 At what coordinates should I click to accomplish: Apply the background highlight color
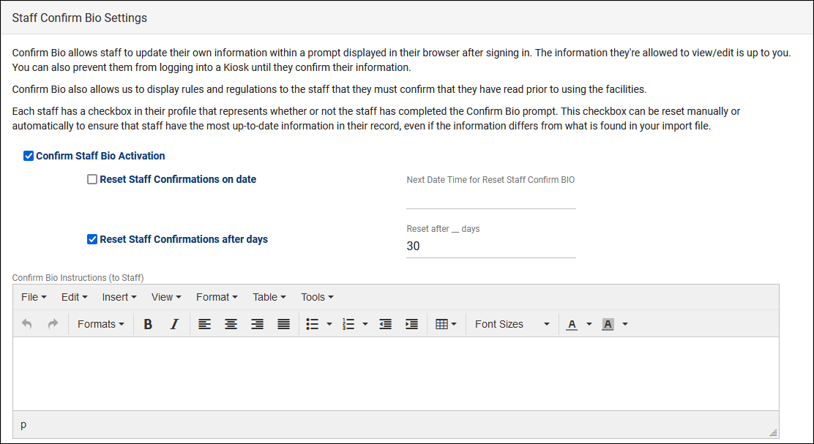click(x=608, y=324)
